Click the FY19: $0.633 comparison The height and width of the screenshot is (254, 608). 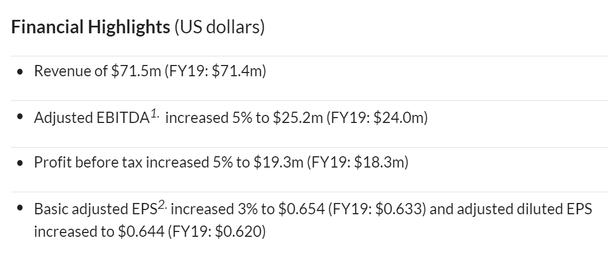click(377, 209)
